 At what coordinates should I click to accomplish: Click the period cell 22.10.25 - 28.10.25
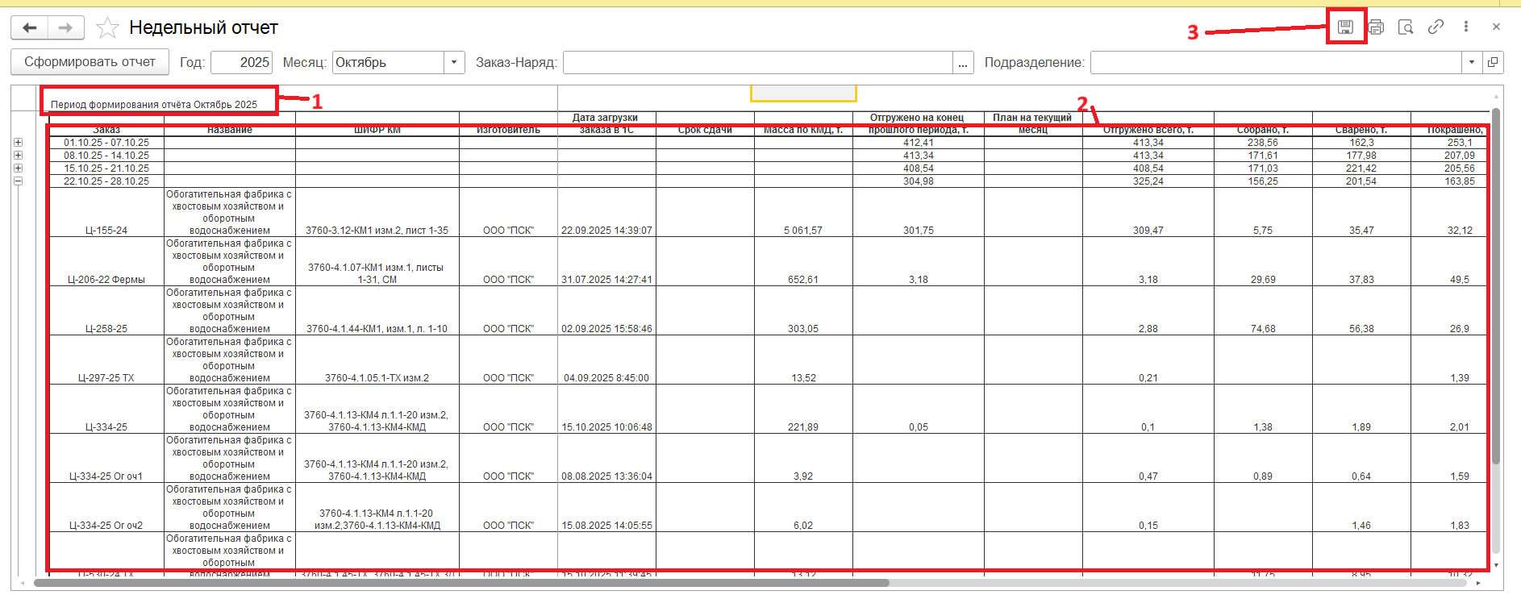(x=106, y=181)
